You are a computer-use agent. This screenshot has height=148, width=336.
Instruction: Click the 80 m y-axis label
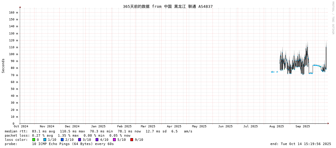tap(14, 68)
